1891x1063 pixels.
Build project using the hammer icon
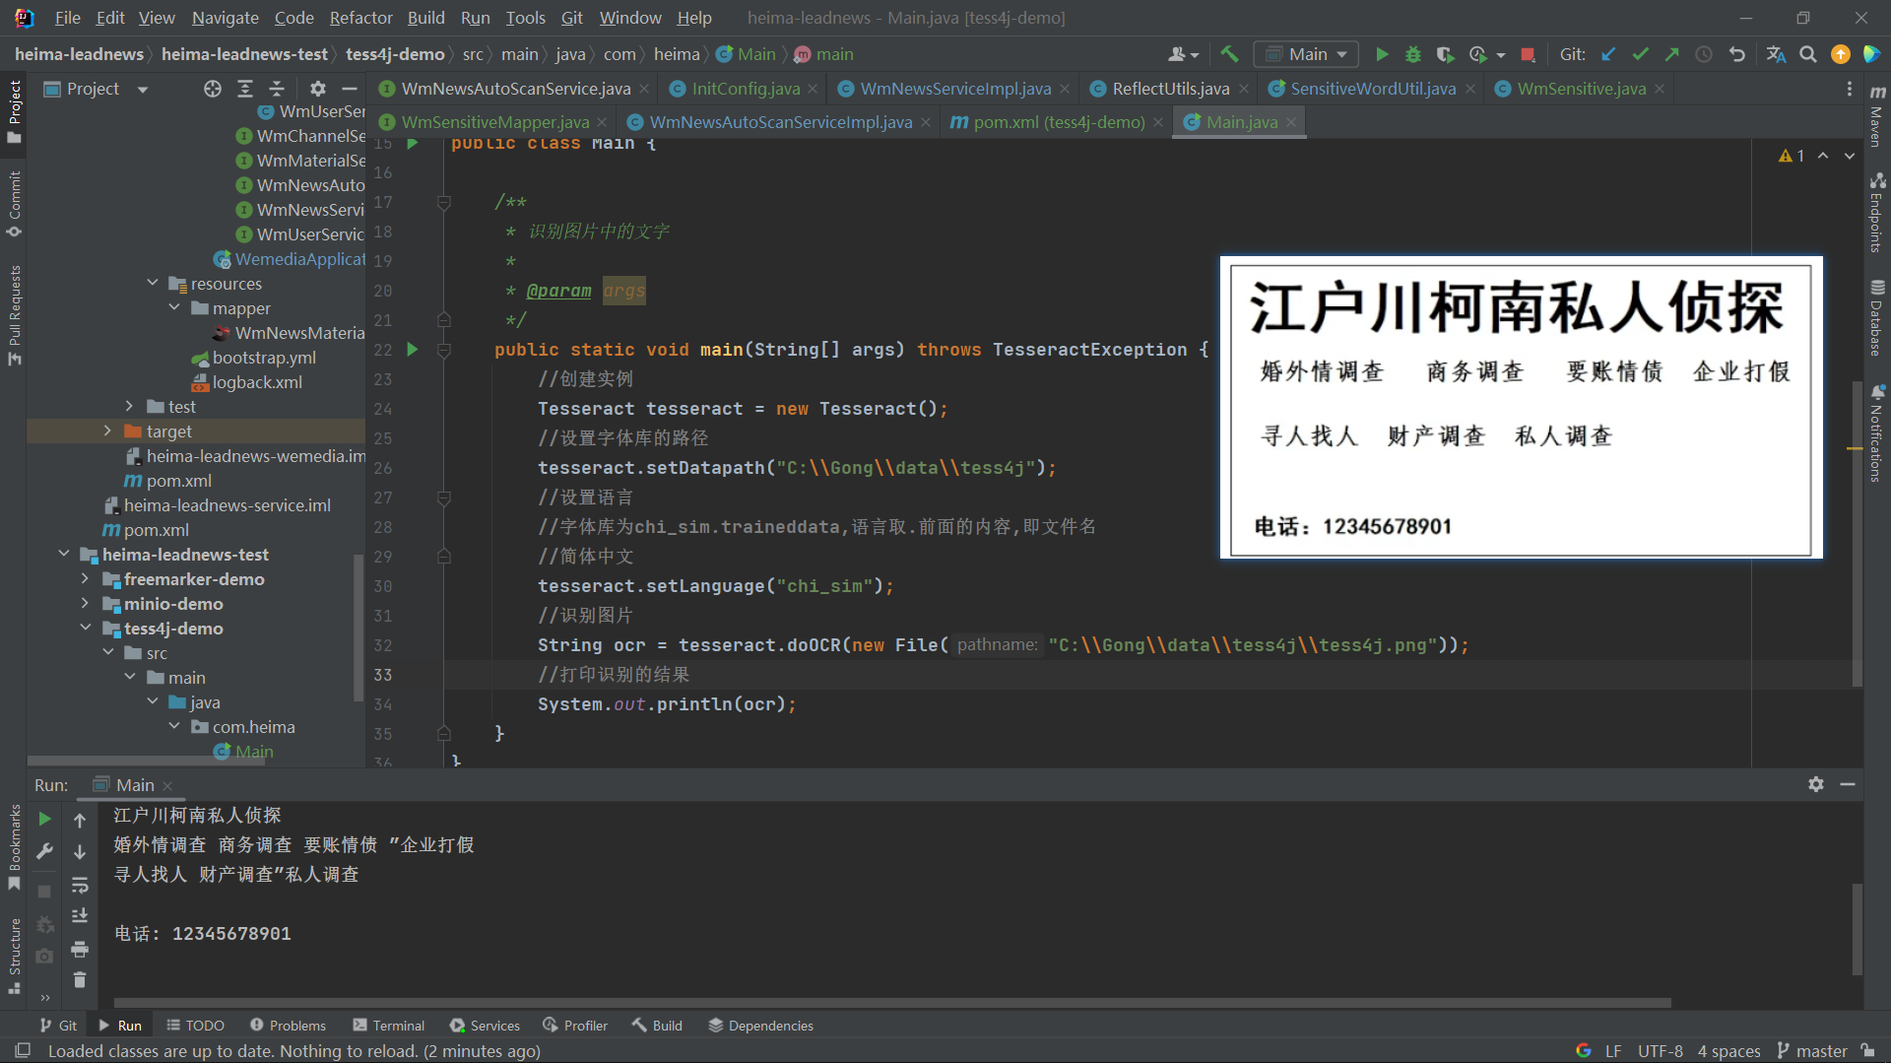1229,54
